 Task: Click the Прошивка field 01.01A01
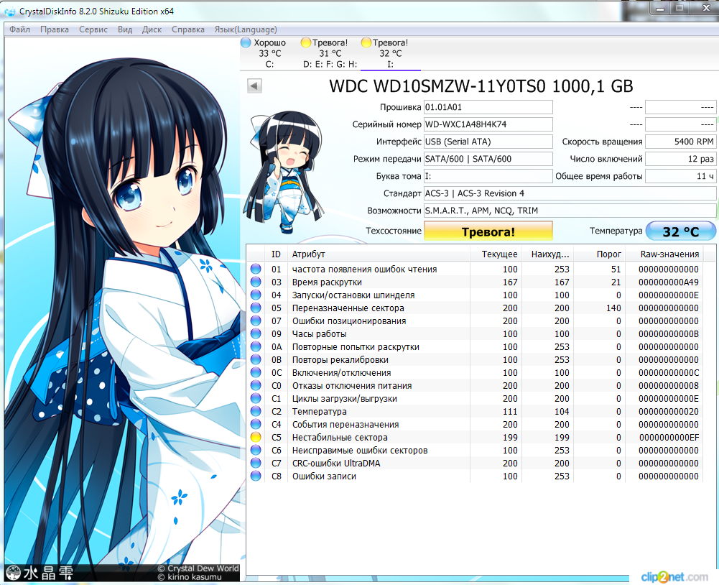[x=488, y=107]
